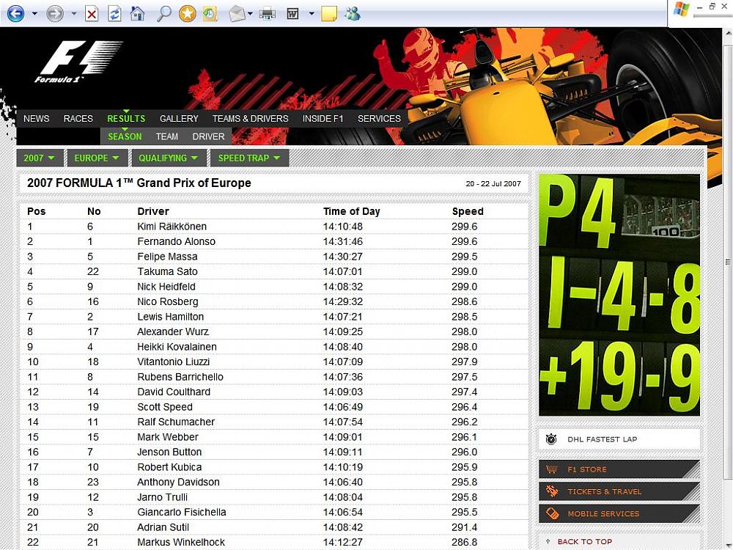Click driver name Robert Kubica

[169, 466]
